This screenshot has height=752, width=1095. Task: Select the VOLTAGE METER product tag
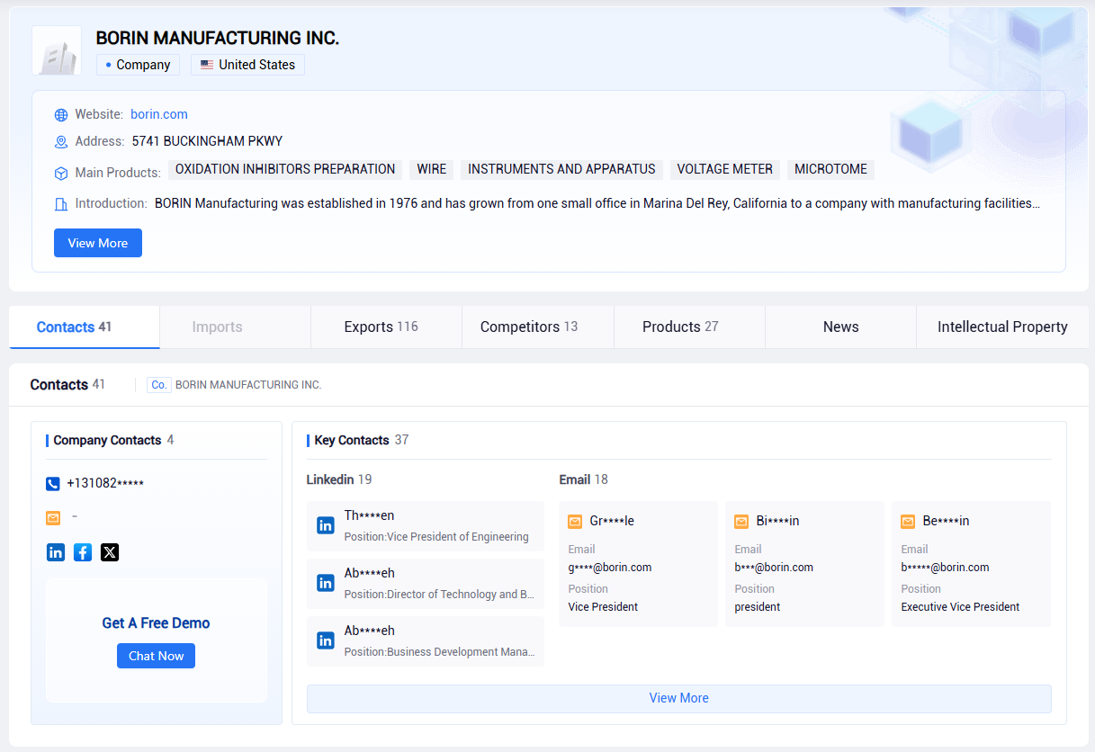coord(725,169)
